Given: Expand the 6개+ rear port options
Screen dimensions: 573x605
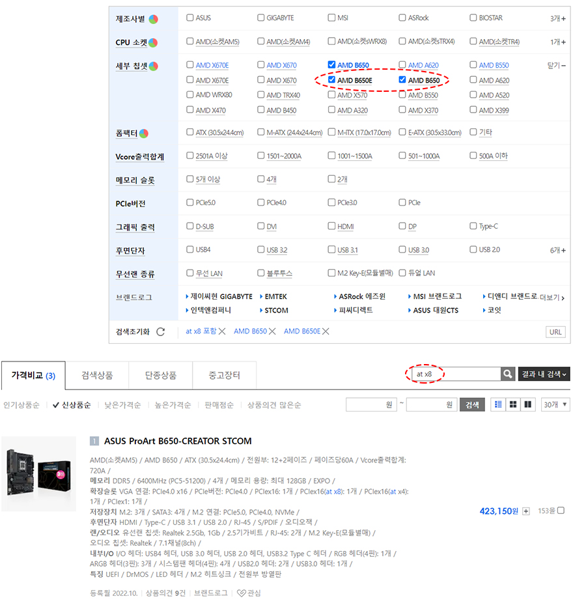Looking at the screenshot, I should point(558,251).
